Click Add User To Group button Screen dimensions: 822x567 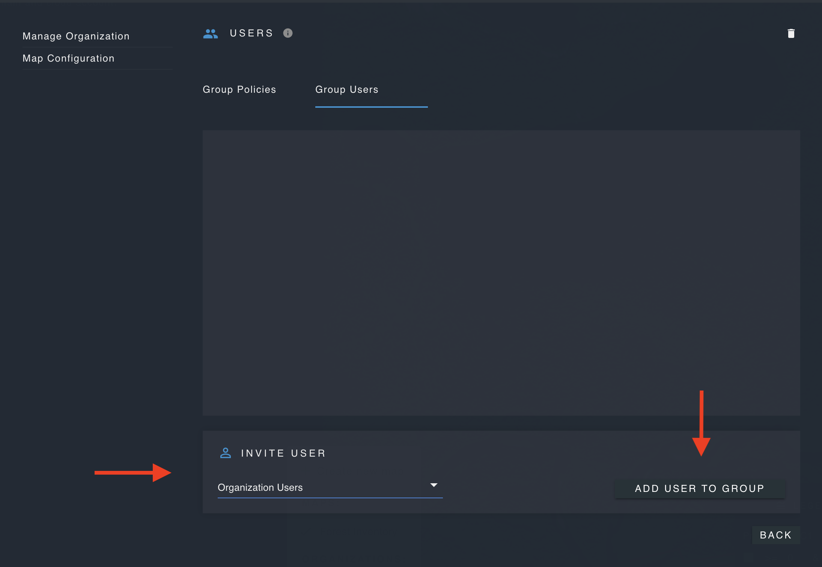coord(700,488)
